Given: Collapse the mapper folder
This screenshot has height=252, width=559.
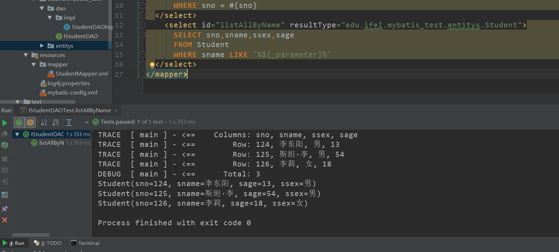Looking at the screenshot, I should click(34, 65).
